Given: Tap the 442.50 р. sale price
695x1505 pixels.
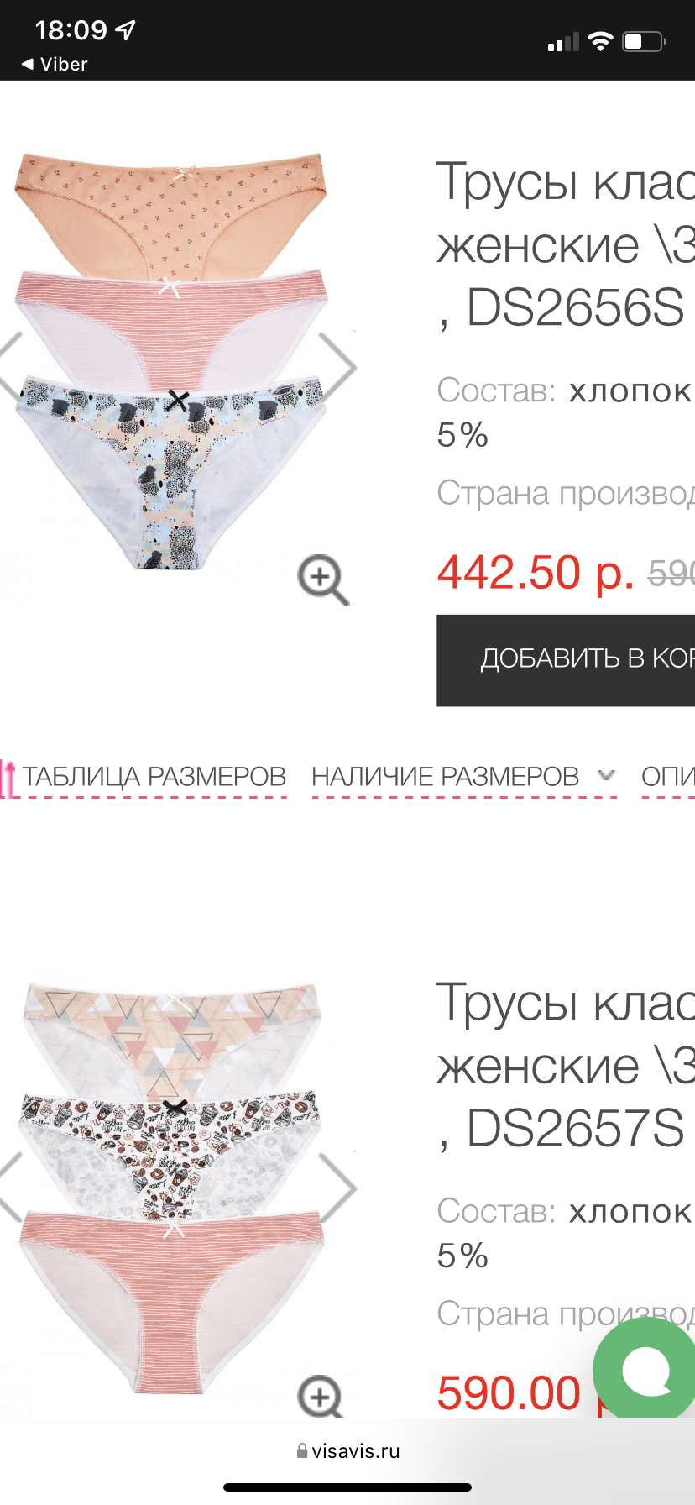Looking at the screenshot, I should [x=535, y=573].
